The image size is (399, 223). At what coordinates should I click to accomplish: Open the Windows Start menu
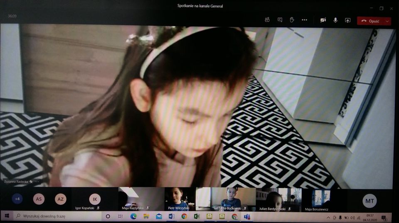point(7,216)
